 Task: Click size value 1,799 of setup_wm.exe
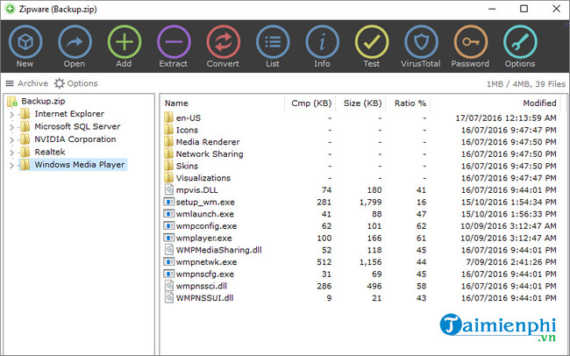click(x=371, y=202)
